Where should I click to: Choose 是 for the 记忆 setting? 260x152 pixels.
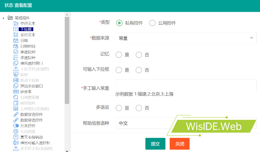[119, 54]
